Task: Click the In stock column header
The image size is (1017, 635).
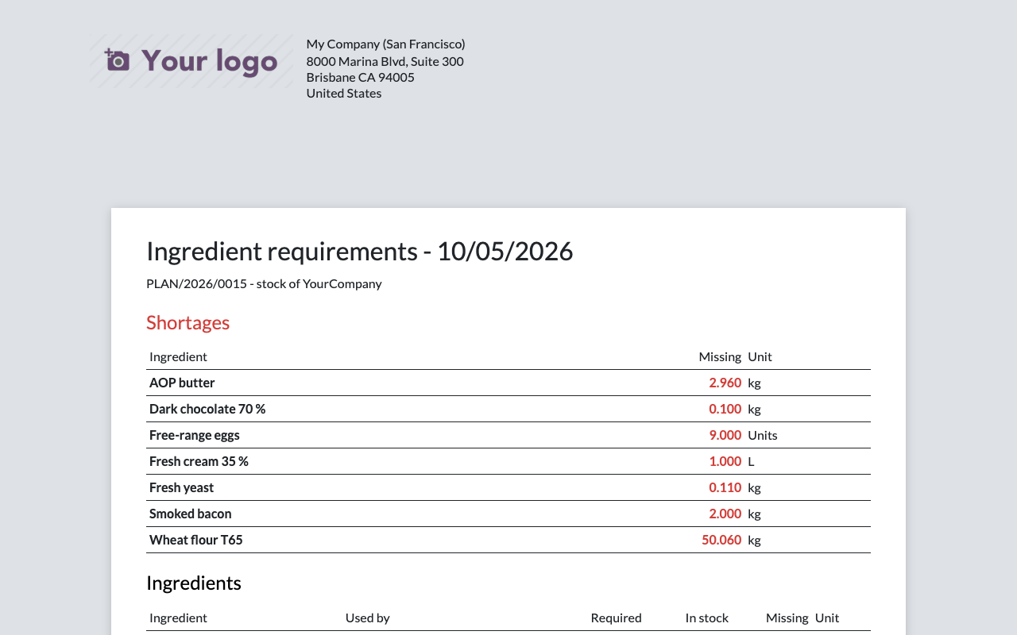Action: [x=707, y=618]
